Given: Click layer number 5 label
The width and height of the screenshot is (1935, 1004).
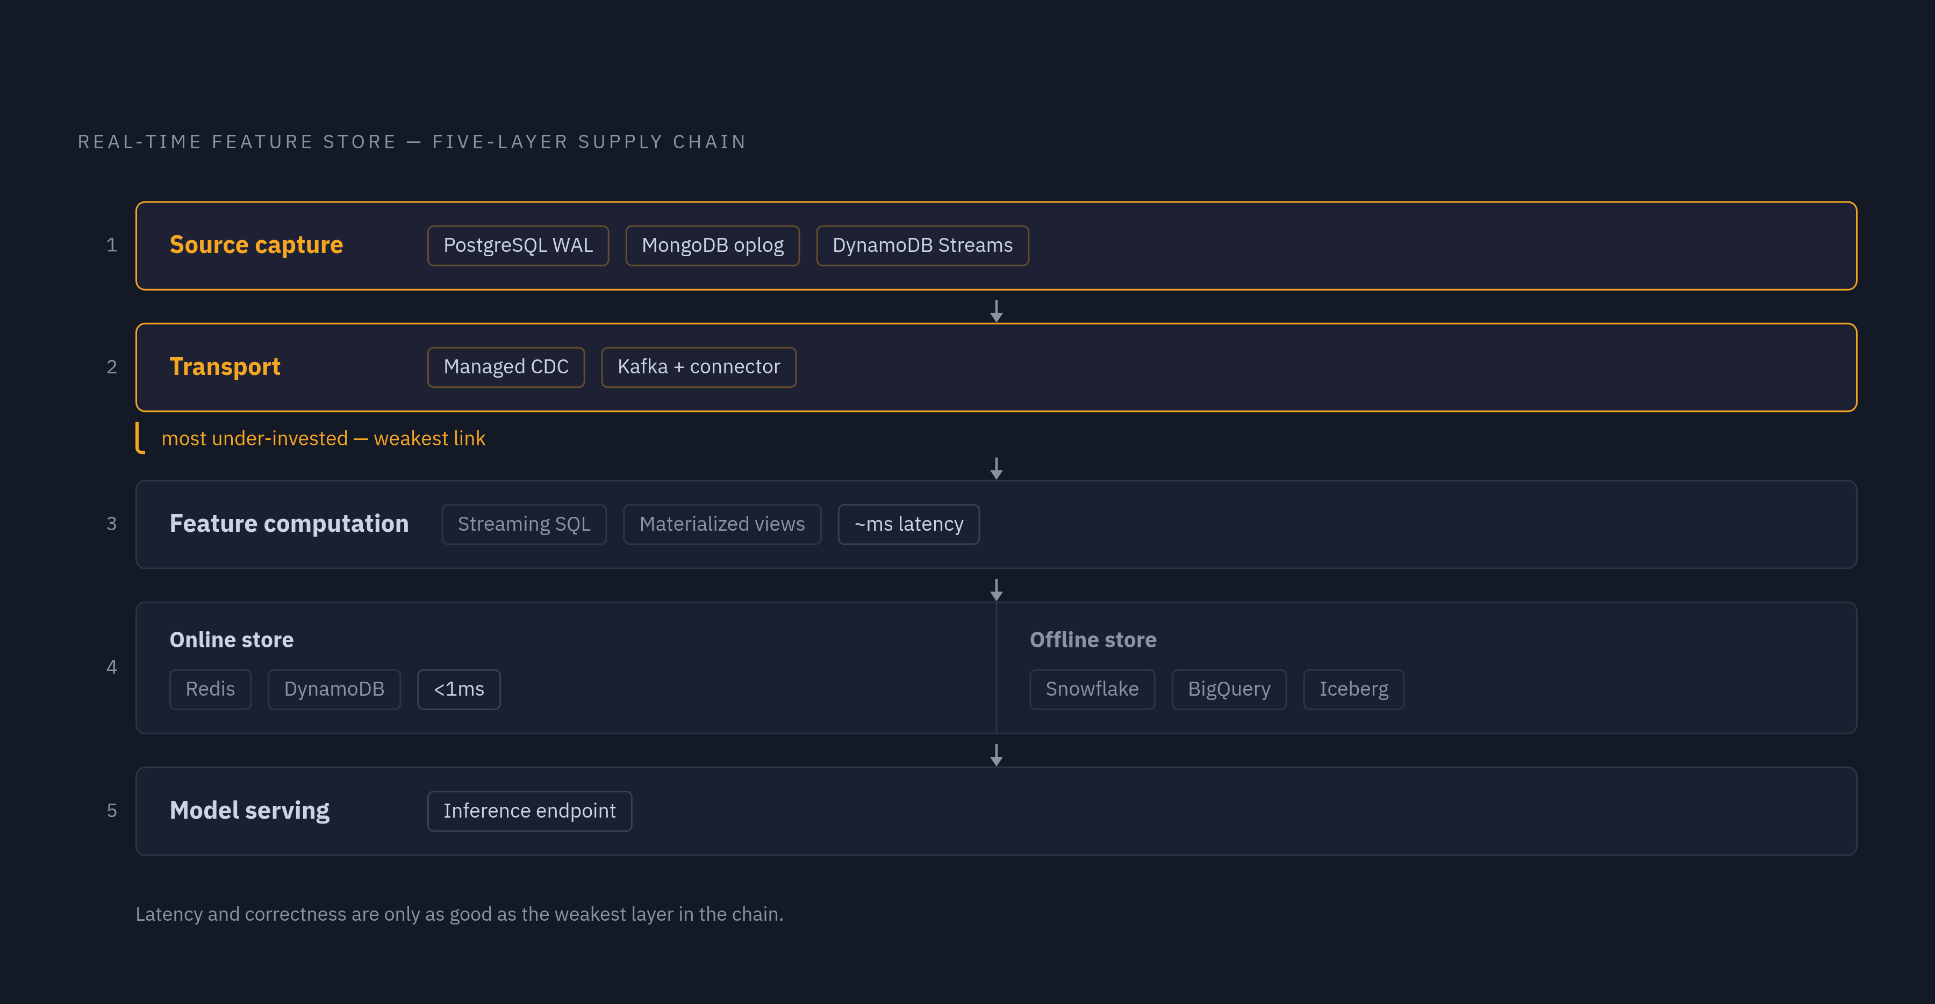Looking at the screenshot, I should pos(112,811).
